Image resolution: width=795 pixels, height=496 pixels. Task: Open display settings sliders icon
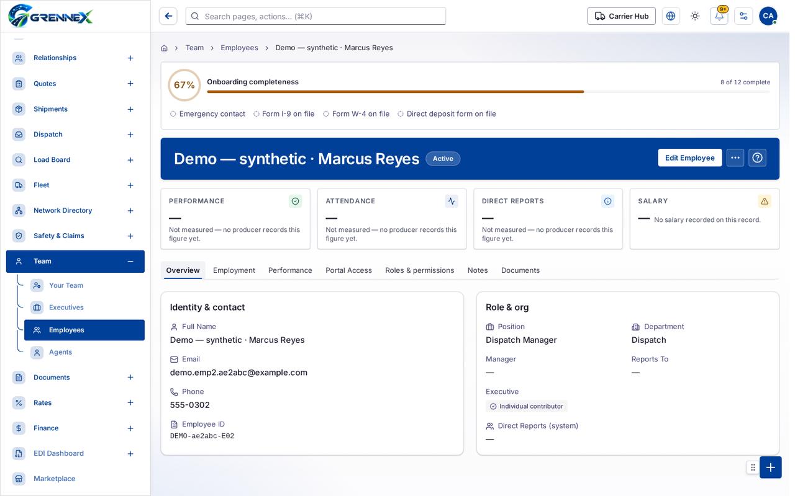[x=743, y=16]
